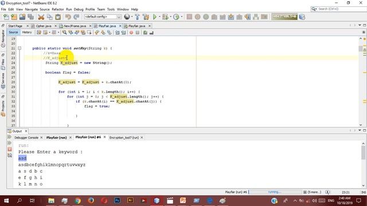Click the Debug Project icon
The height and width of the screenshot is (206, 367).
coord(165,17)
